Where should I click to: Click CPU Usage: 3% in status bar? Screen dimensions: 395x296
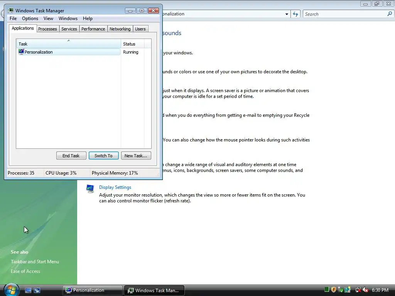click(x=61, y=173)
